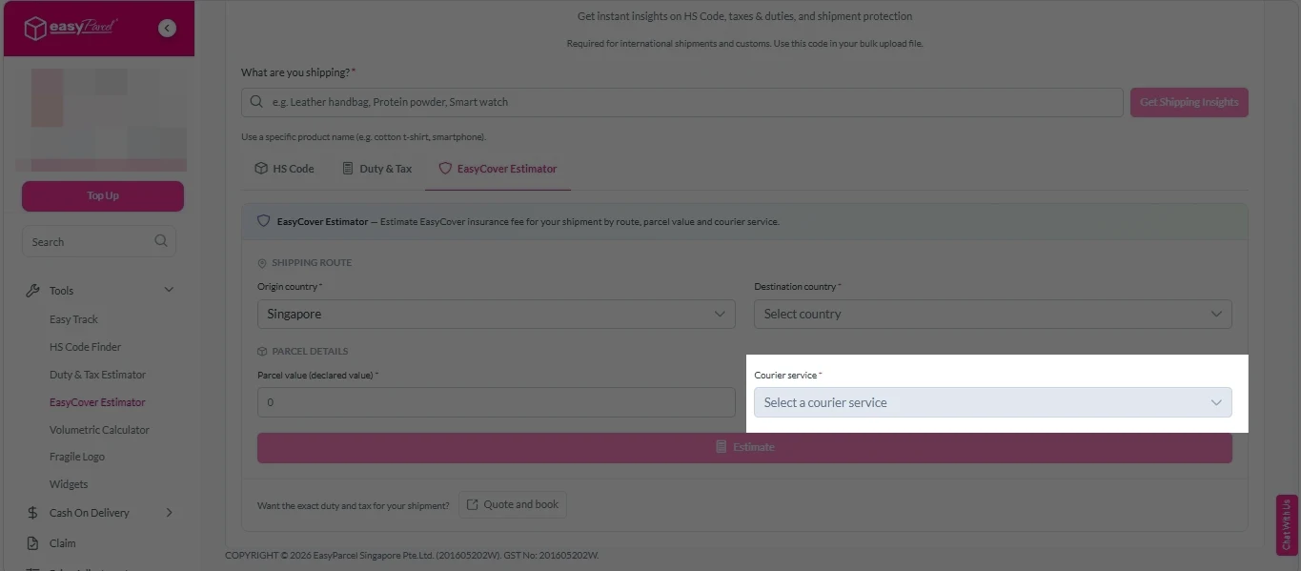The height and width of the screenshot is (571, 1301).
Task: Expand the Cash On Delivery submenu arrow
Action: coord(170,513)
